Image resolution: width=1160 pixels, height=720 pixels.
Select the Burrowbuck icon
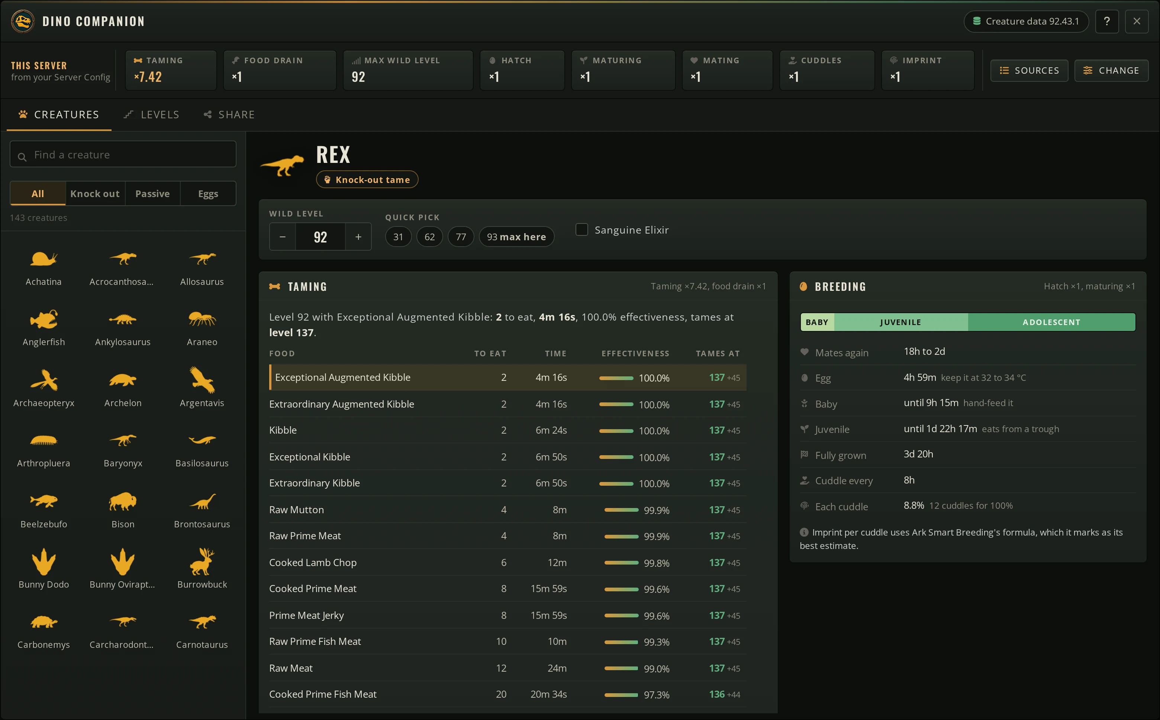click(202, 562)
